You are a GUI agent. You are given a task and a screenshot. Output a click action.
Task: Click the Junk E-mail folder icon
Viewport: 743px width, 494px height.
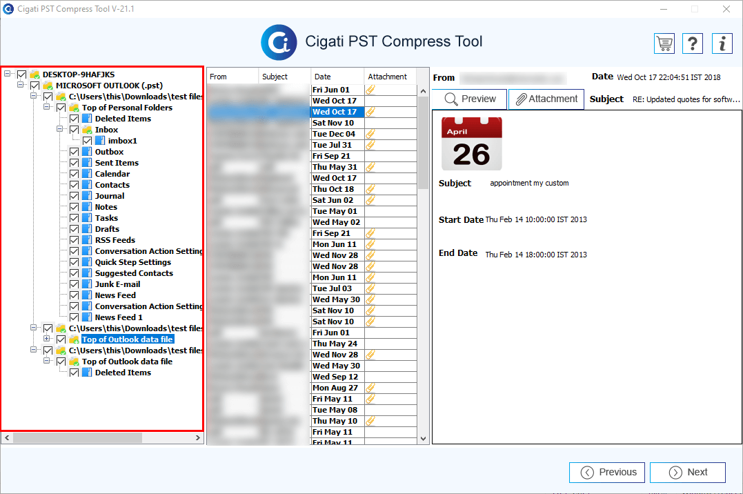87,284
